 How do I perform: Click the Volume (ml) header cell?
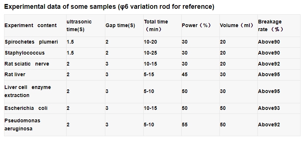point(237,26)
